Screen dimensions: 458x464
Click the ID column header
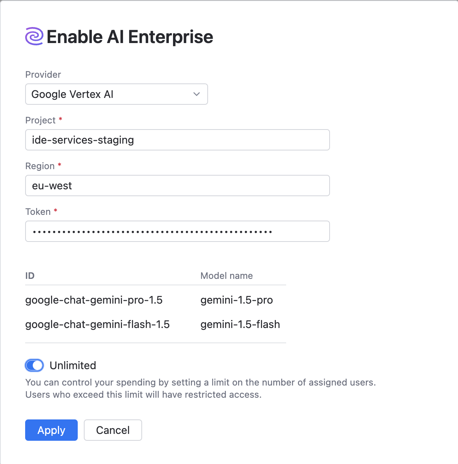click(x=30, y=276)
